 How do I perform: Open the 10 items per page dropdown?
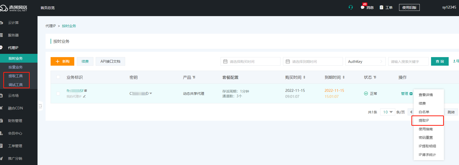388,112
